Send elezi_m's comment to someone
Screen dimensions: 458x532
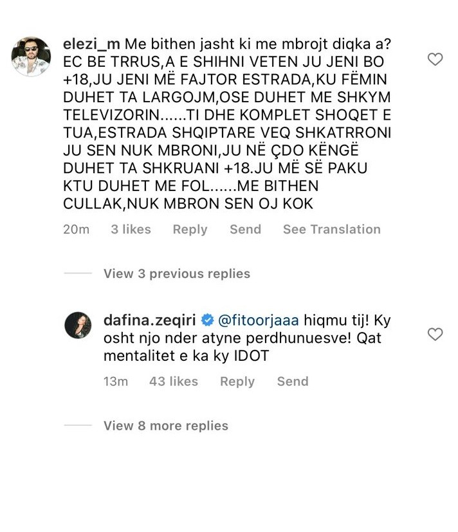point(245,230)
